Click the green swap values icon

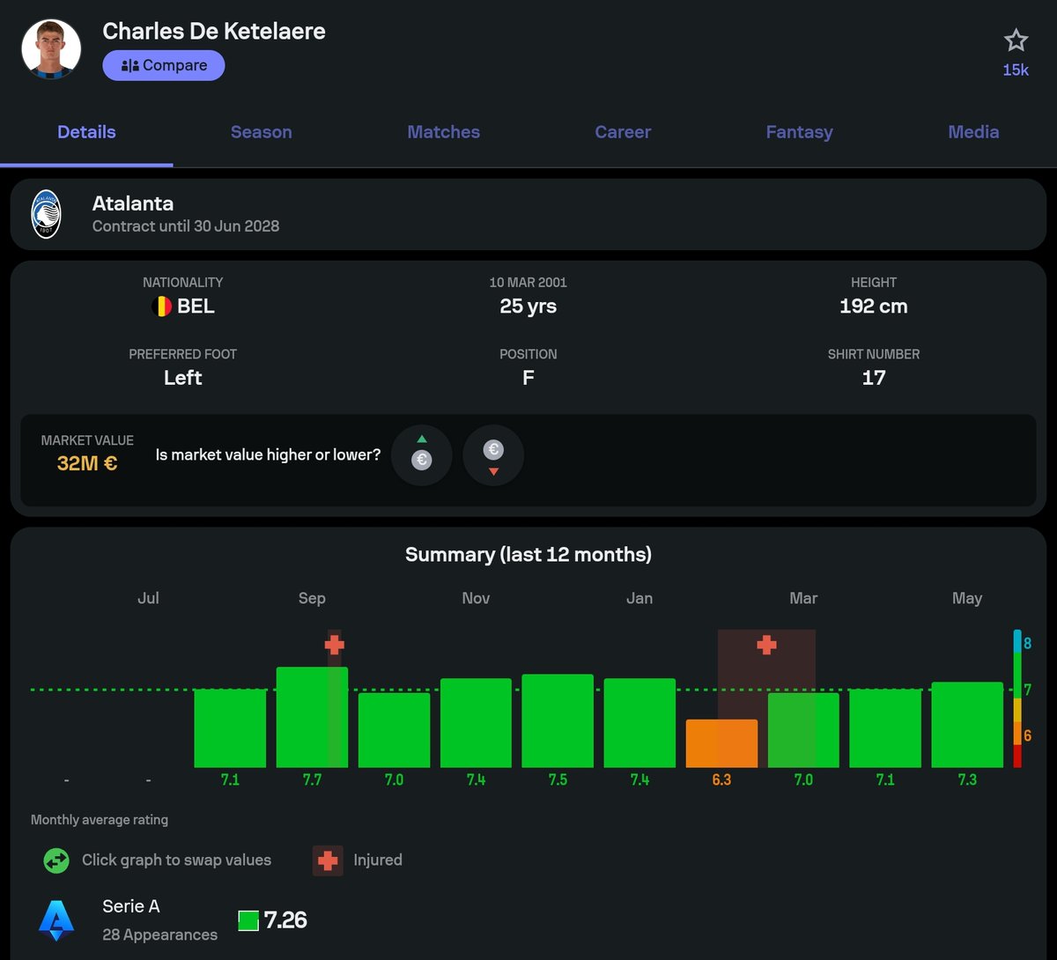(56, 860)
